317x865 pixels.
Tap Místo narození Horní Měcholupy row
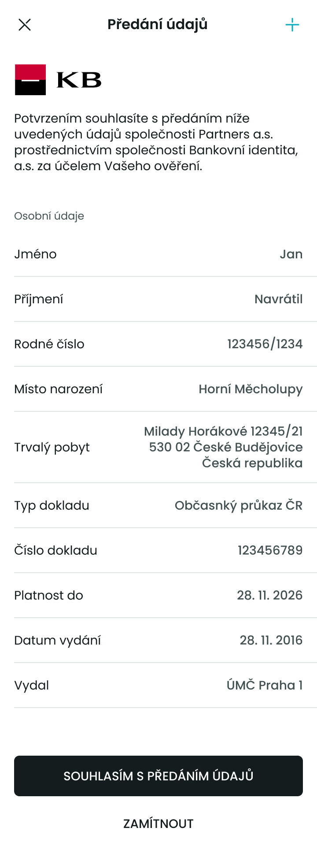158,389
